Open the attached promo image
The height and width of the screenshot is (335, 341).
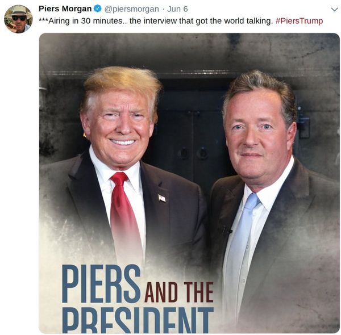coord(189,183)
